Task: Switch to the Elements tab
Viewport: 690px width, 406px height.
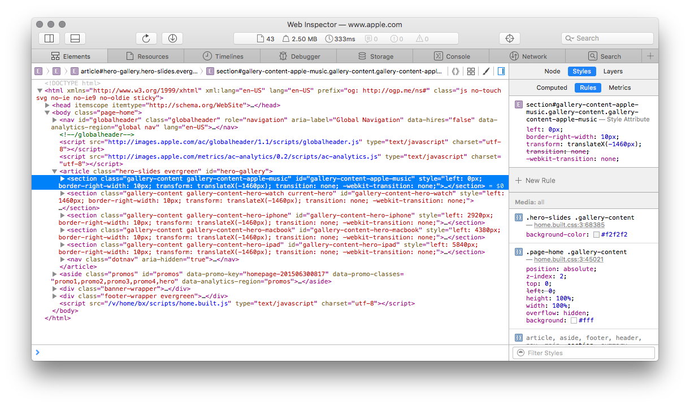Action: tap(70, 56)
